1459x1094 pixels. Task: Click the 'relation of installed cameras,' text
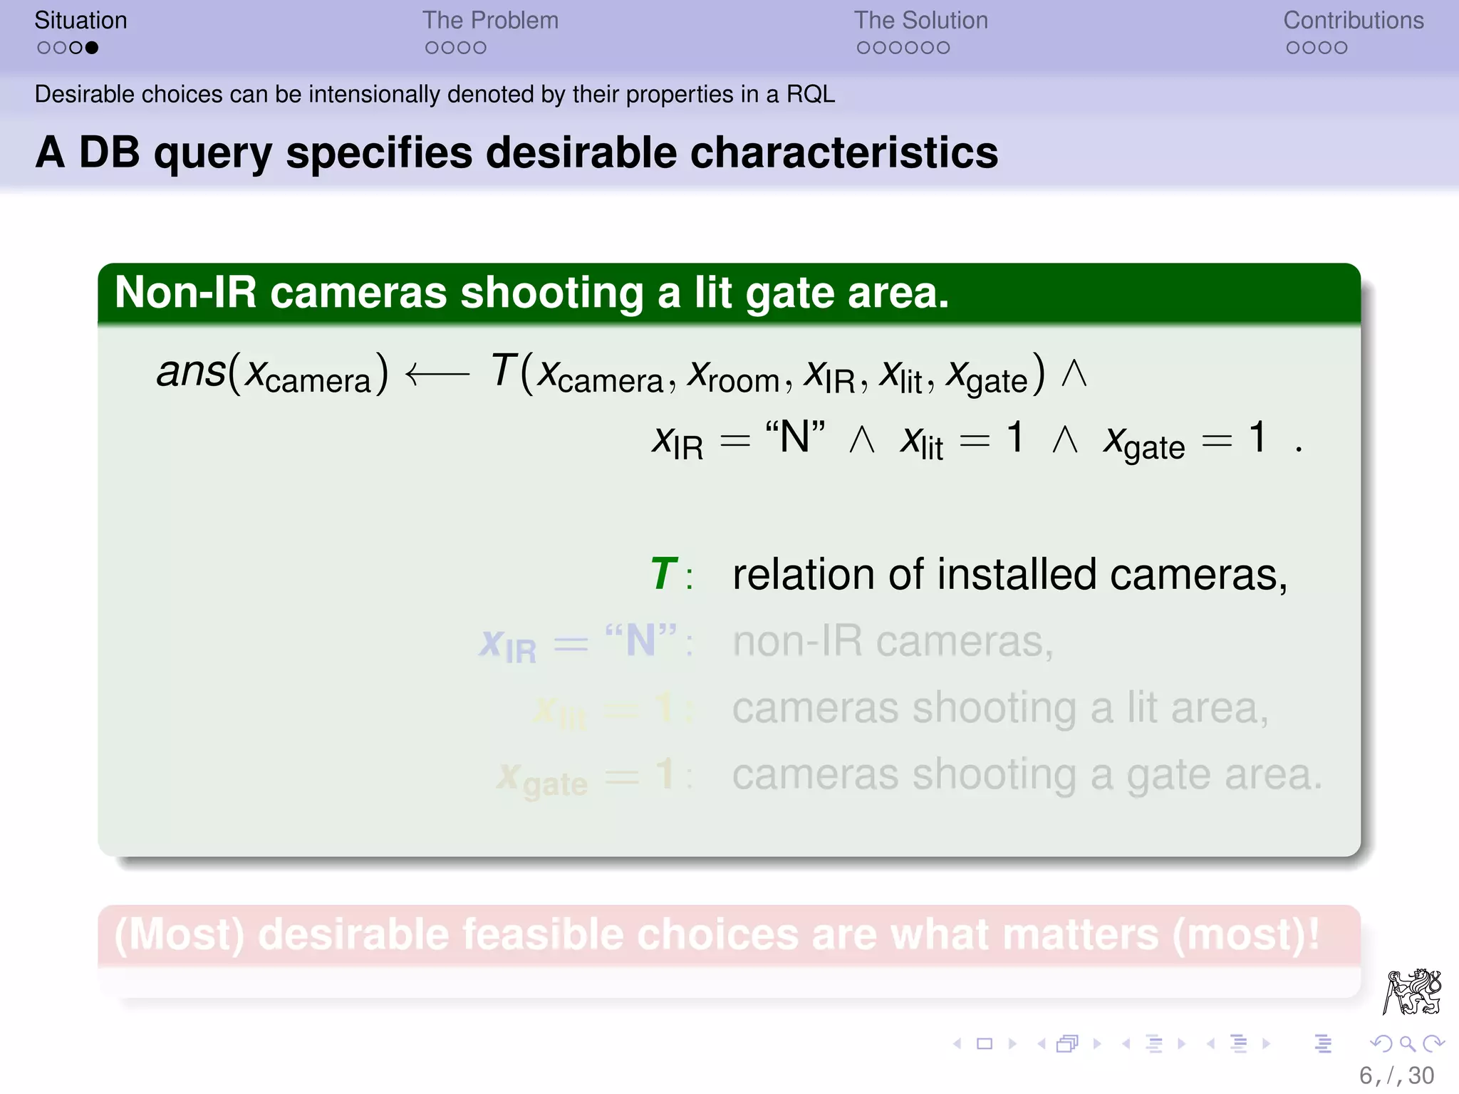click(x=1010, y=574)
